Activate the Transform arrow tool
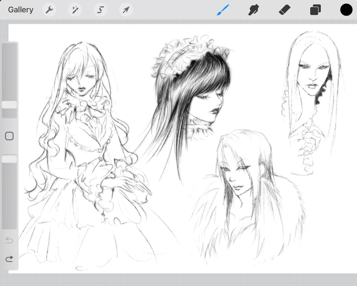 tap(126, 10)
